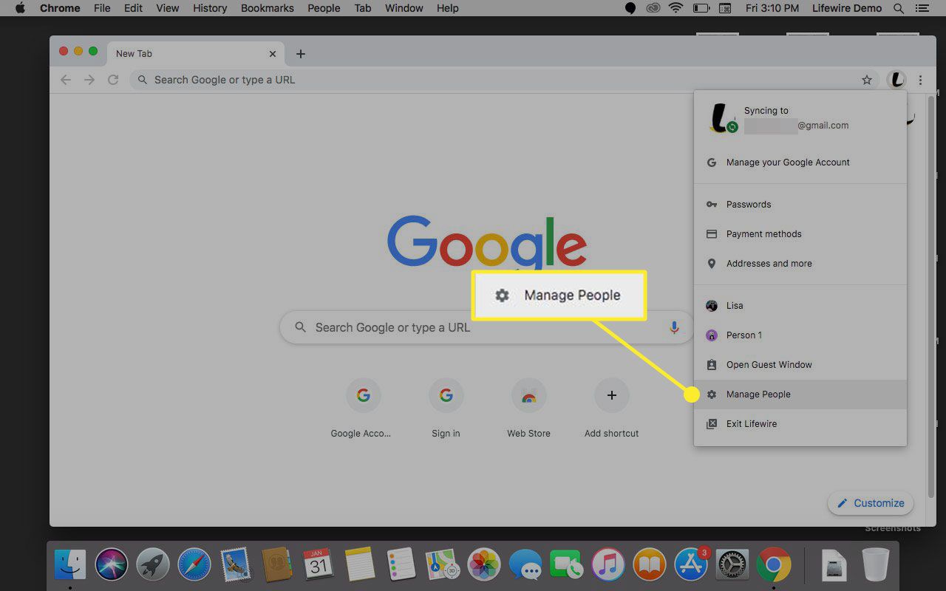Image resolution: width=946 pixels, height=591 pixels.
Task: Click Exit Lifewire
Action: (800, 424)
